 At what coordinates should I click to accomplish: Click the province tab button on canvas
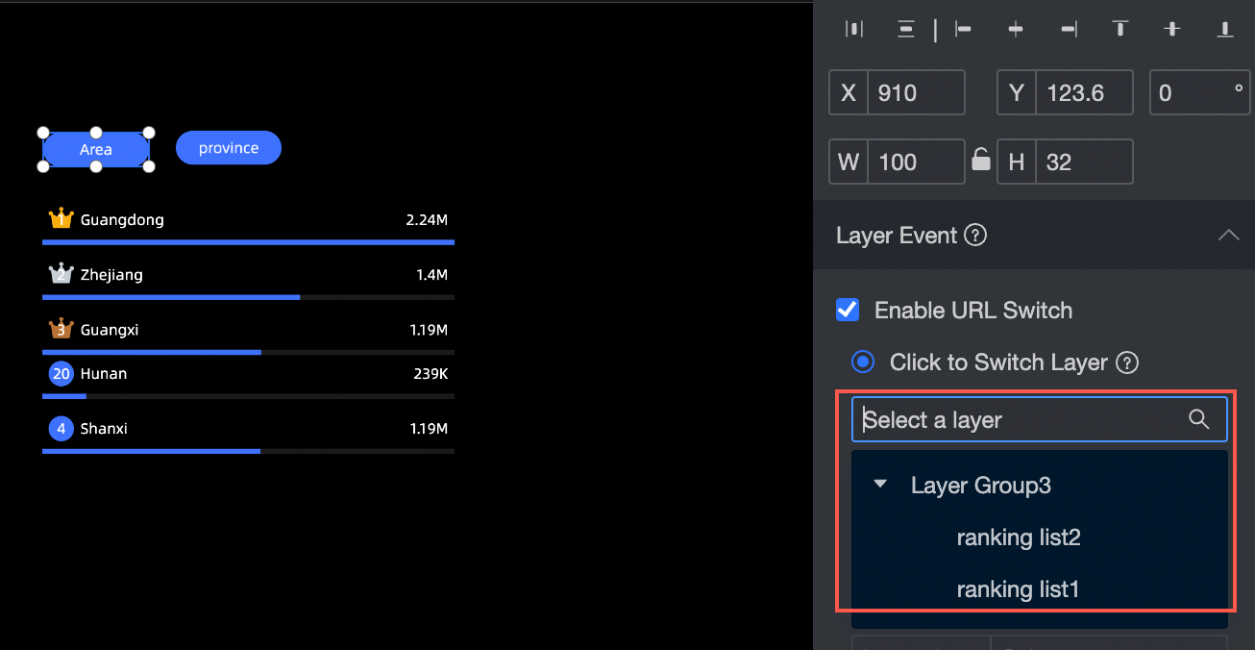(x=229, y=148)
